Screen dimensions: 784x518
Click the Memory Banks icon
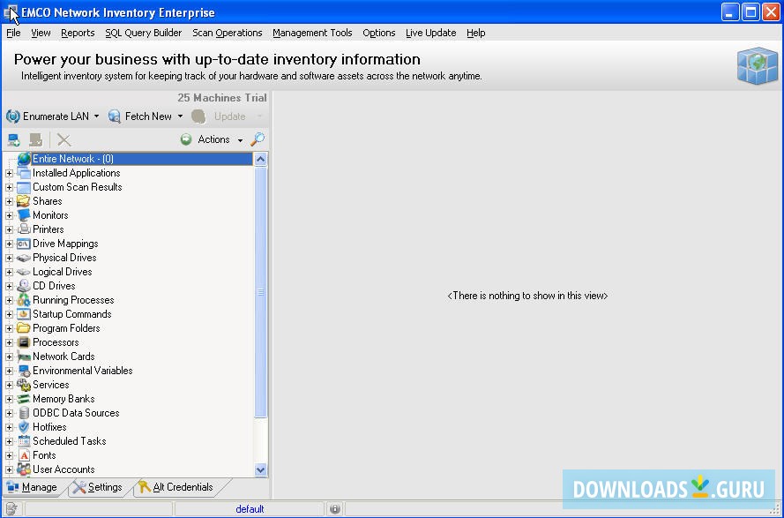tap(24, 399)
